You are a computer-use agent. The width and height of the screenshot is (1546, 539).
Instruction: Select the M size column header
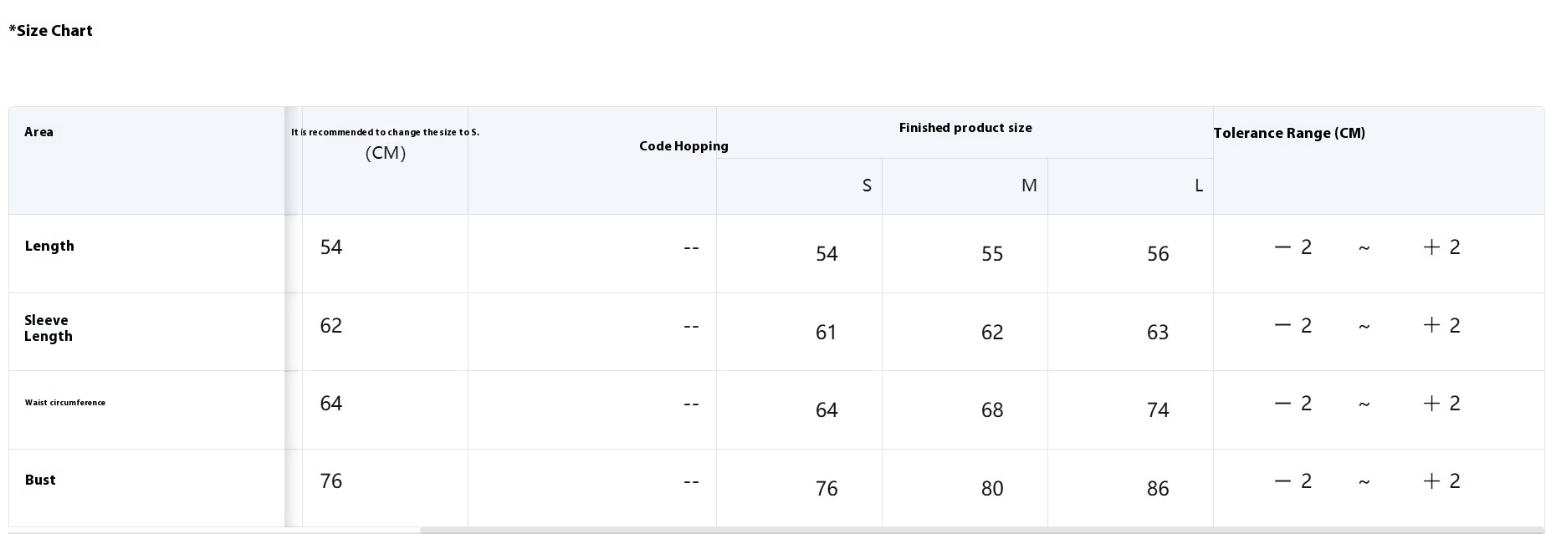[x=1029, y=186]
